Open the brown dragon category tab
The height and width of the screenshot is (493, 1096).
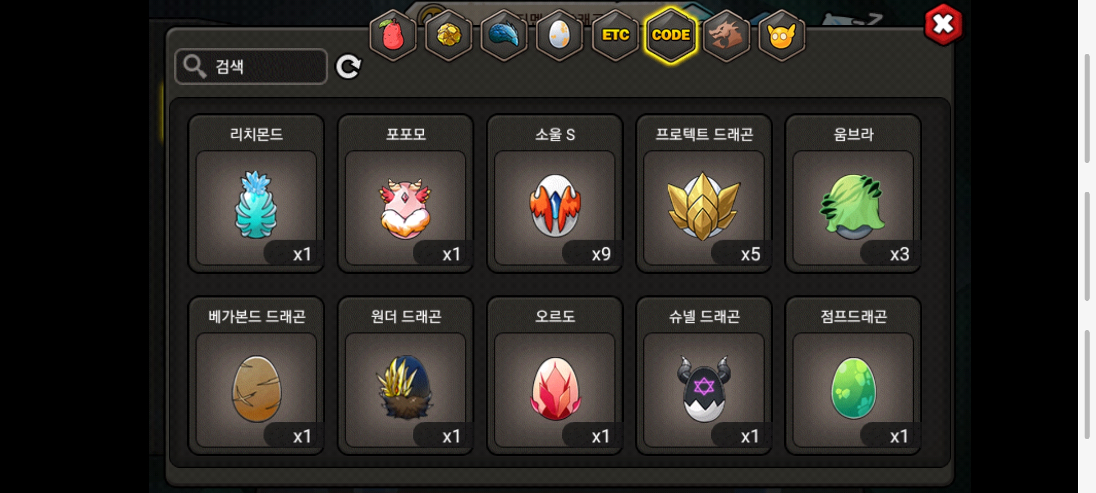tap(726, 36)
